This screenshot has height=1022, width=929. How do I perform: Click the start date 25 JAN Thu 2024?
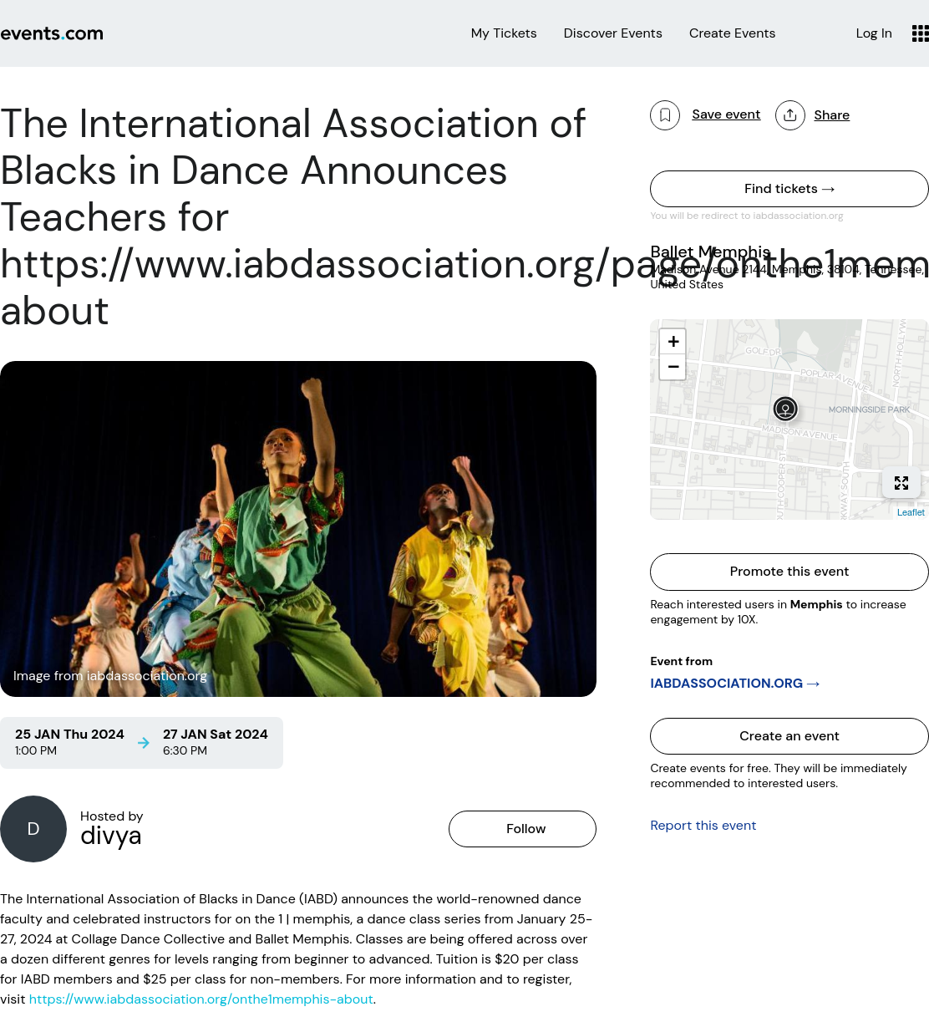[69, 735]
